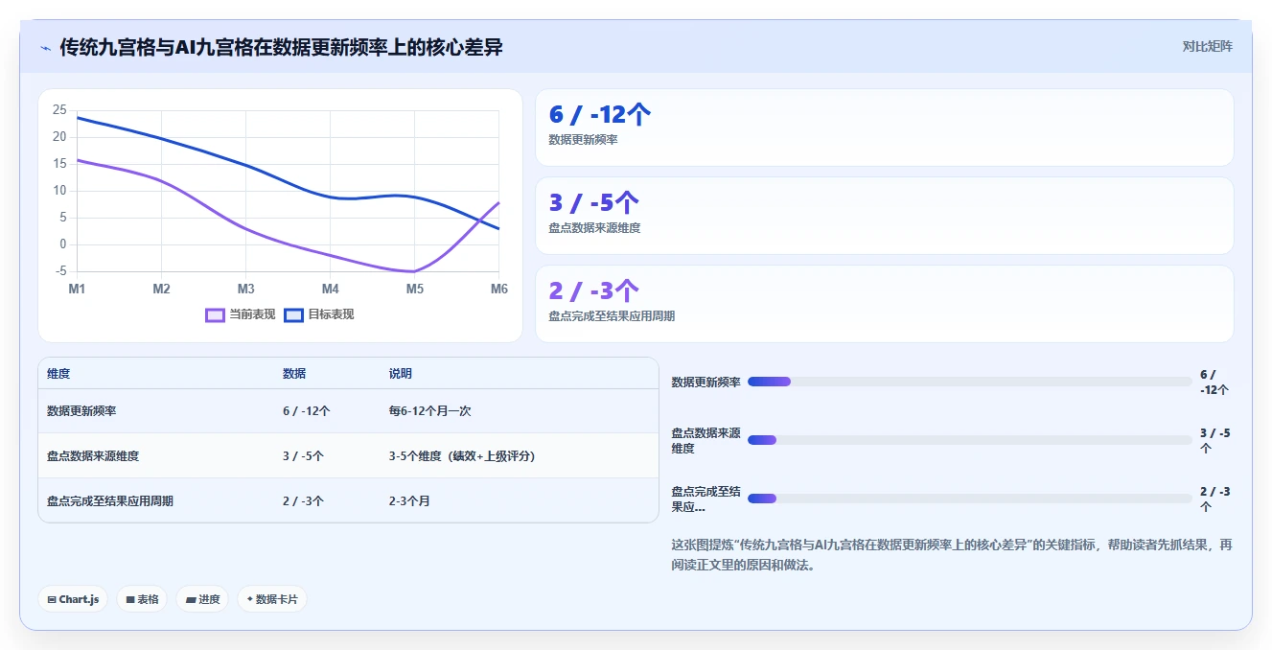This screenshot has width=1272, height=650.
Task: Click table cell 每6-12个月一次
Action: point(429,410)
